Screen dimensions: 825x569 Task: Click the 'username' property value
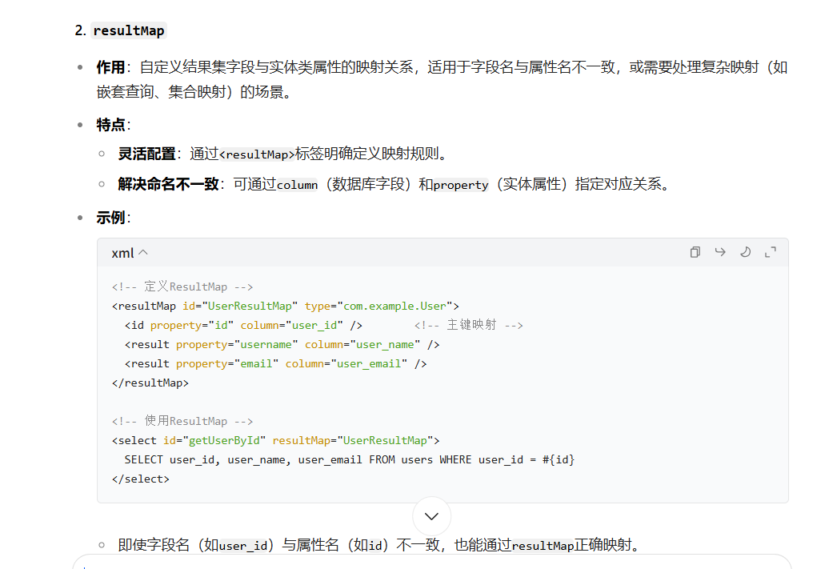tap(266, 345)
